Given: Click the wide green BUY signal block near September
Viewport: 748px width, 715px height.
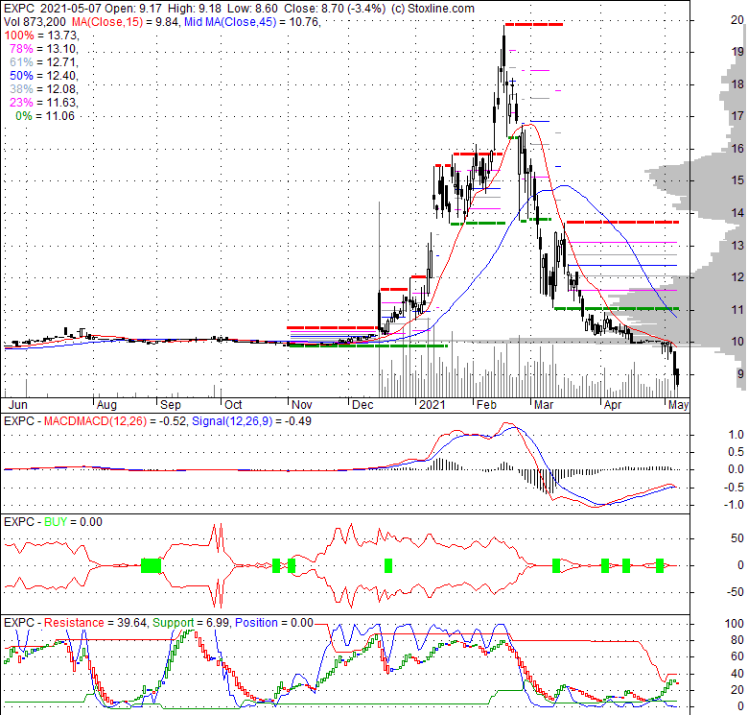Looking at the screenshot, I should coord(152,565).
